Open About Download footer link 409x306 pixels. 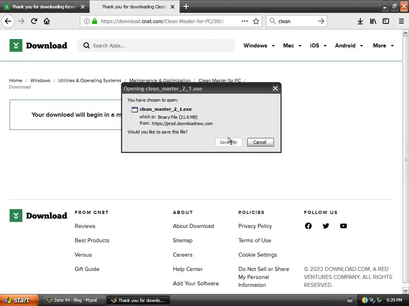193,226
